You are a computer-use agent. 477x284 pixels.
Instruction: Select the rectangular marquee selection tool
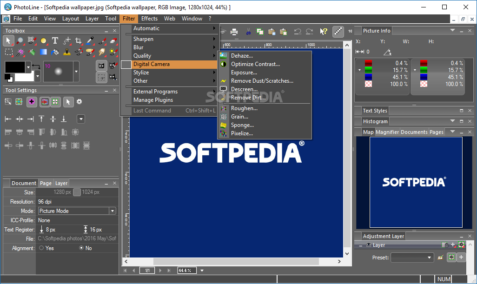[x=9, y=53]
